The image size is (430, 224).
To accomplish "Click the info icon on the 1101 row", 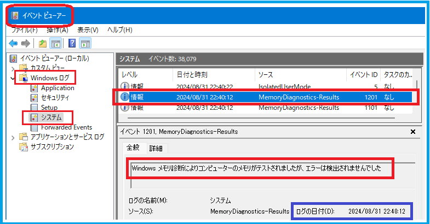I will (124, 108).
